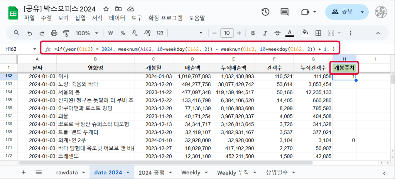This screenshot has height=179, width=395.
Task: Expand the share button dropdown arrow
Action: [x=362, y=12]
